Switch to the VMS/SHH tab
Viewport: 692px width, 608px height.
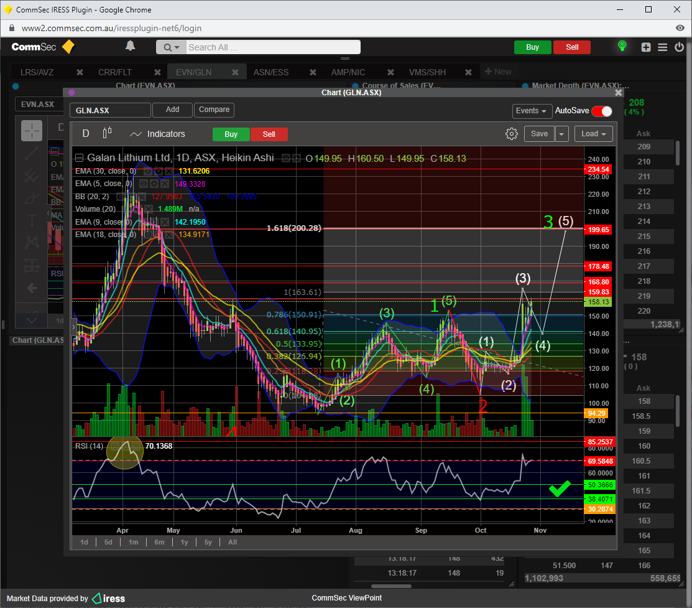pos(427,72)
